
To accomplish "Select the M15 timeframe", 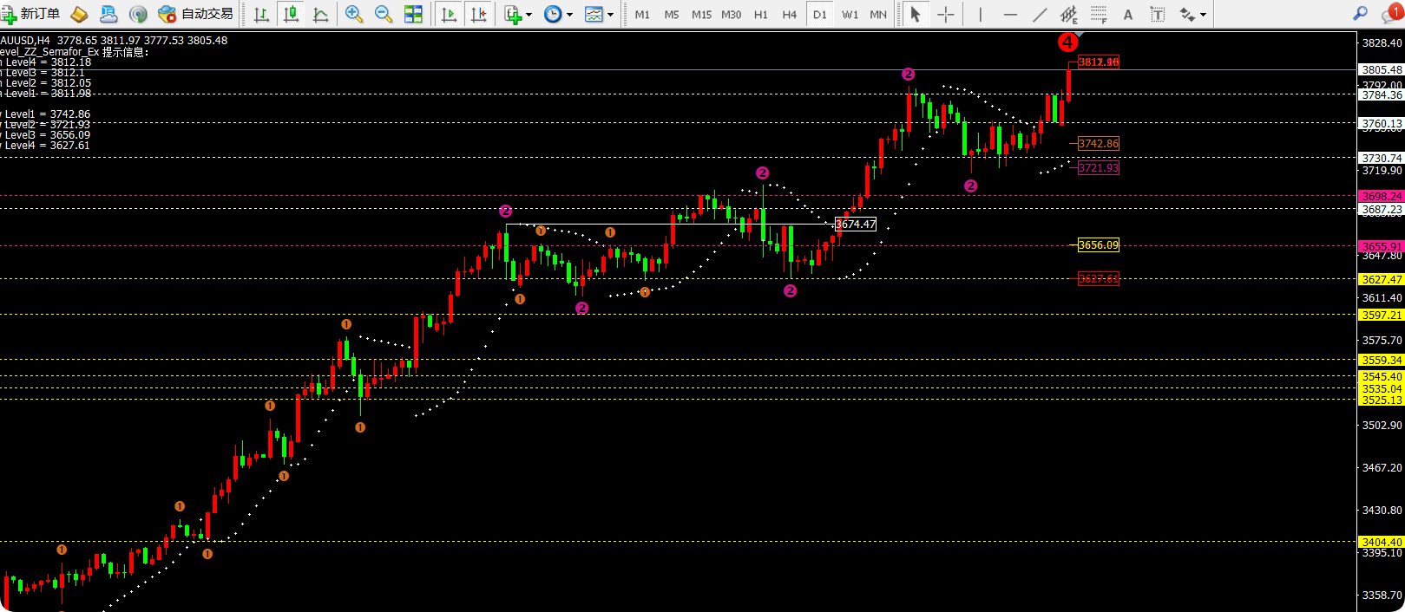I will 701,15.
